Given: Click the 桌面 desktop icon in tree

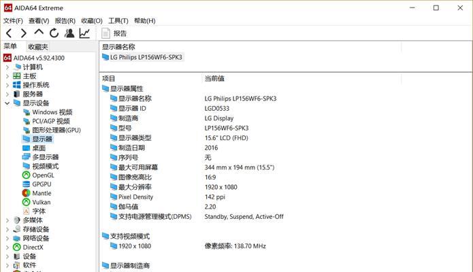Looking at the screenshot, I should tap(27, 148).
